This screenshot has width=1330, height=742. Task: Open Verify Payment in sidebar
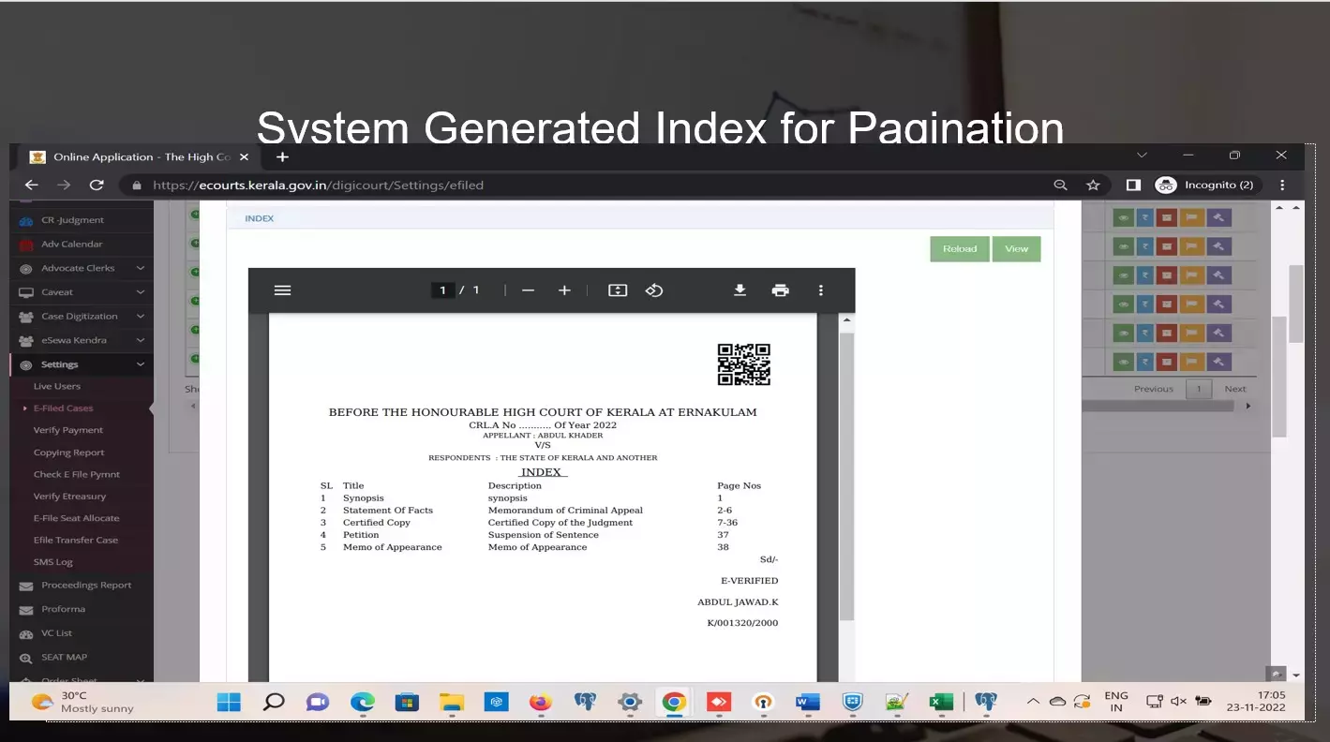68,430
